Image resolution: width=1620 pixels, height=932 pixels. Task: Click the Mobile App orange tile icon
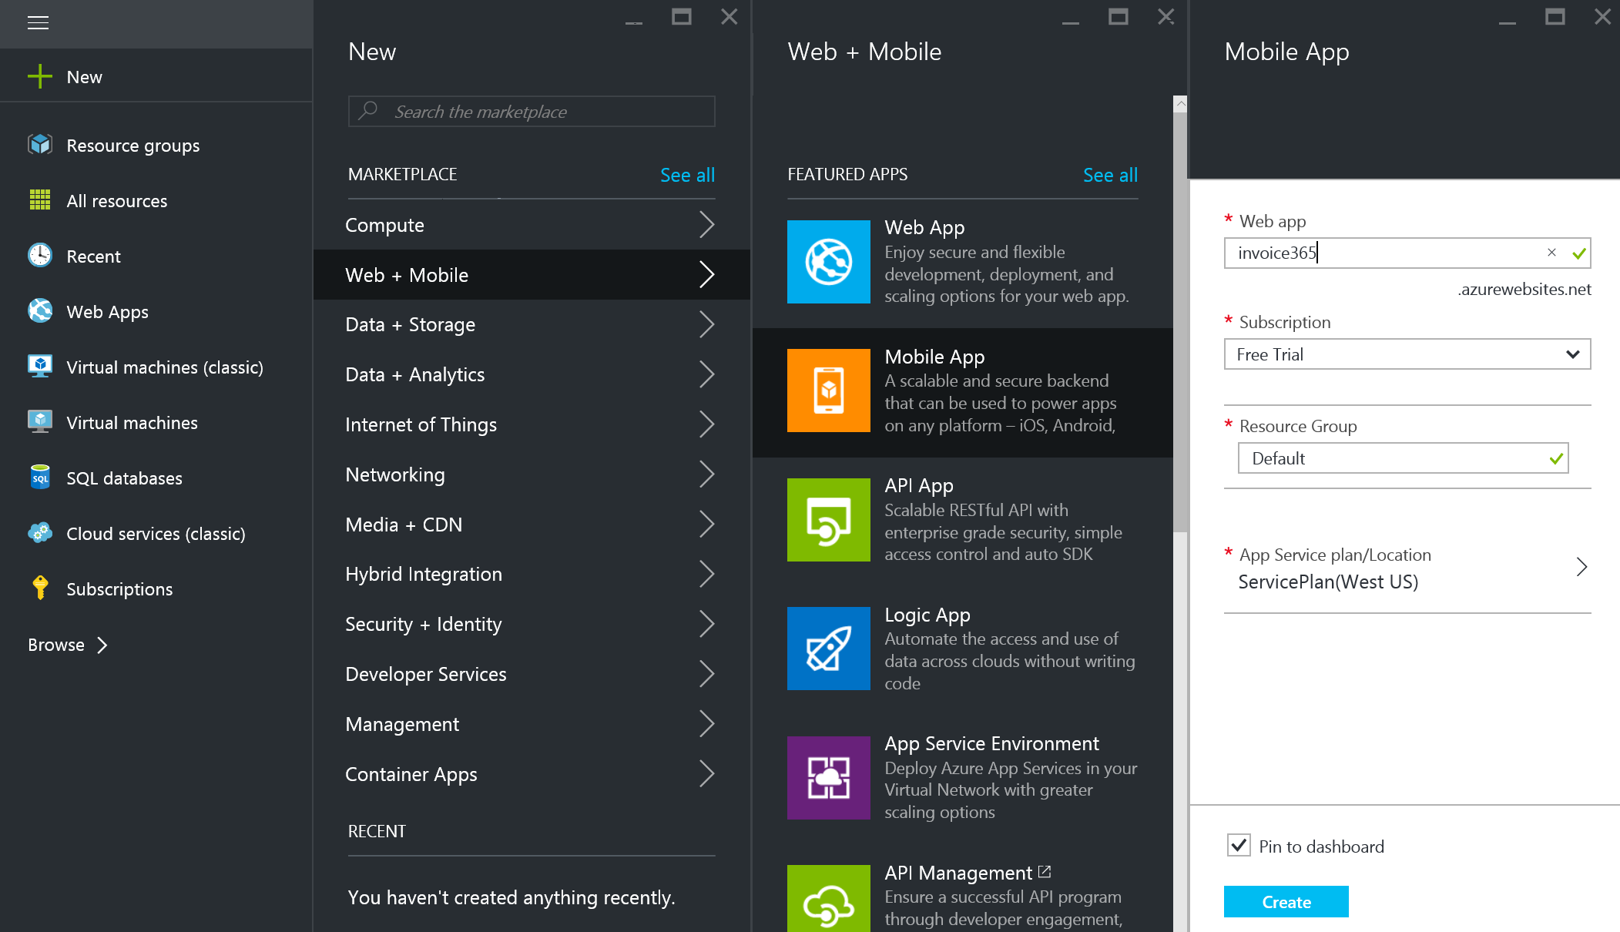pos(829,391)
